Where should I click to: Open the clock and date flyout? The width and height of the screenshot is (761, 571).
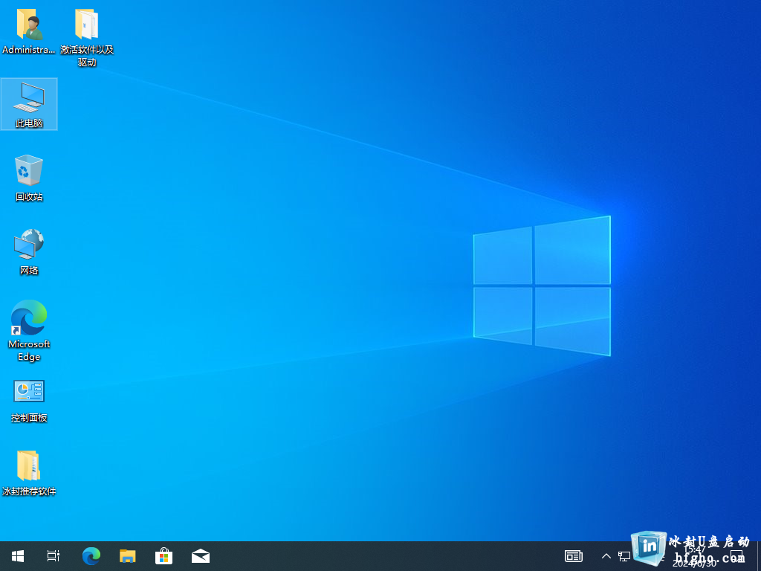[x=695, y=556]
